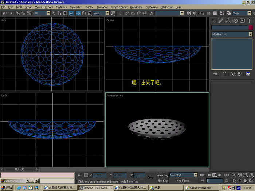Open the Customize menu
Screen dimensions: 255x191
point(152,7)
